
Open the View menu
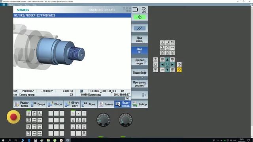pos(20,5)
